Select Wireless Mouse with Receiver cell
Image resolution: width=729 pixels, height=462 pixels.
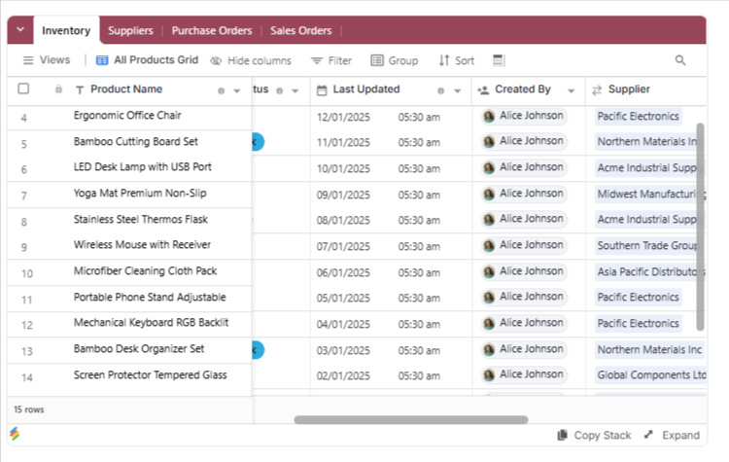(142, 245)
